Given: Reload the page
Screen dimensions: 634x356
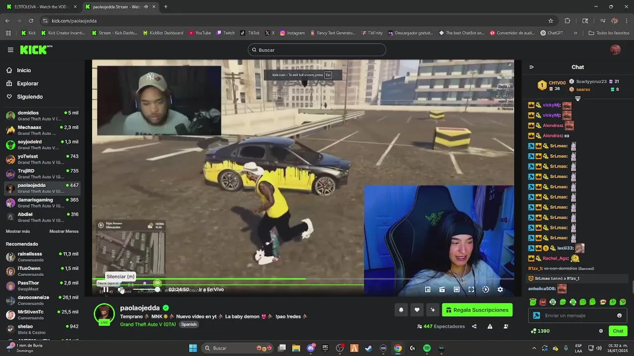Looking at the screenshot, I should [x=31, y=21].
